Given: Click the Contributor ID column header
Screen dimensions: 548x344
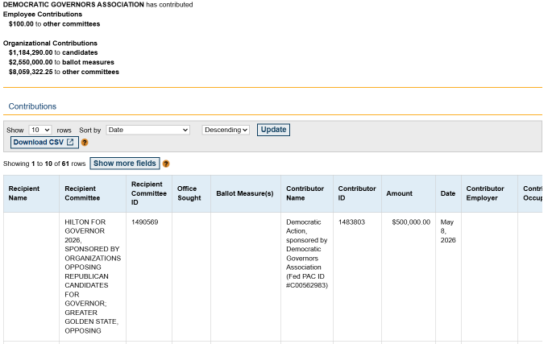Looking at the screenshot, I should [x=357, y=193].
